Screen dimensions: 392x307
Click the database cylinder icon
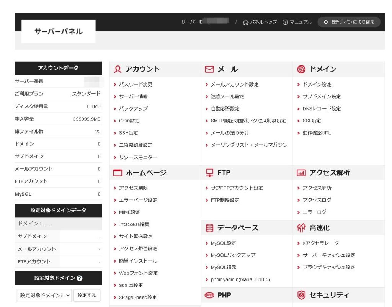(x=209, y=228)
